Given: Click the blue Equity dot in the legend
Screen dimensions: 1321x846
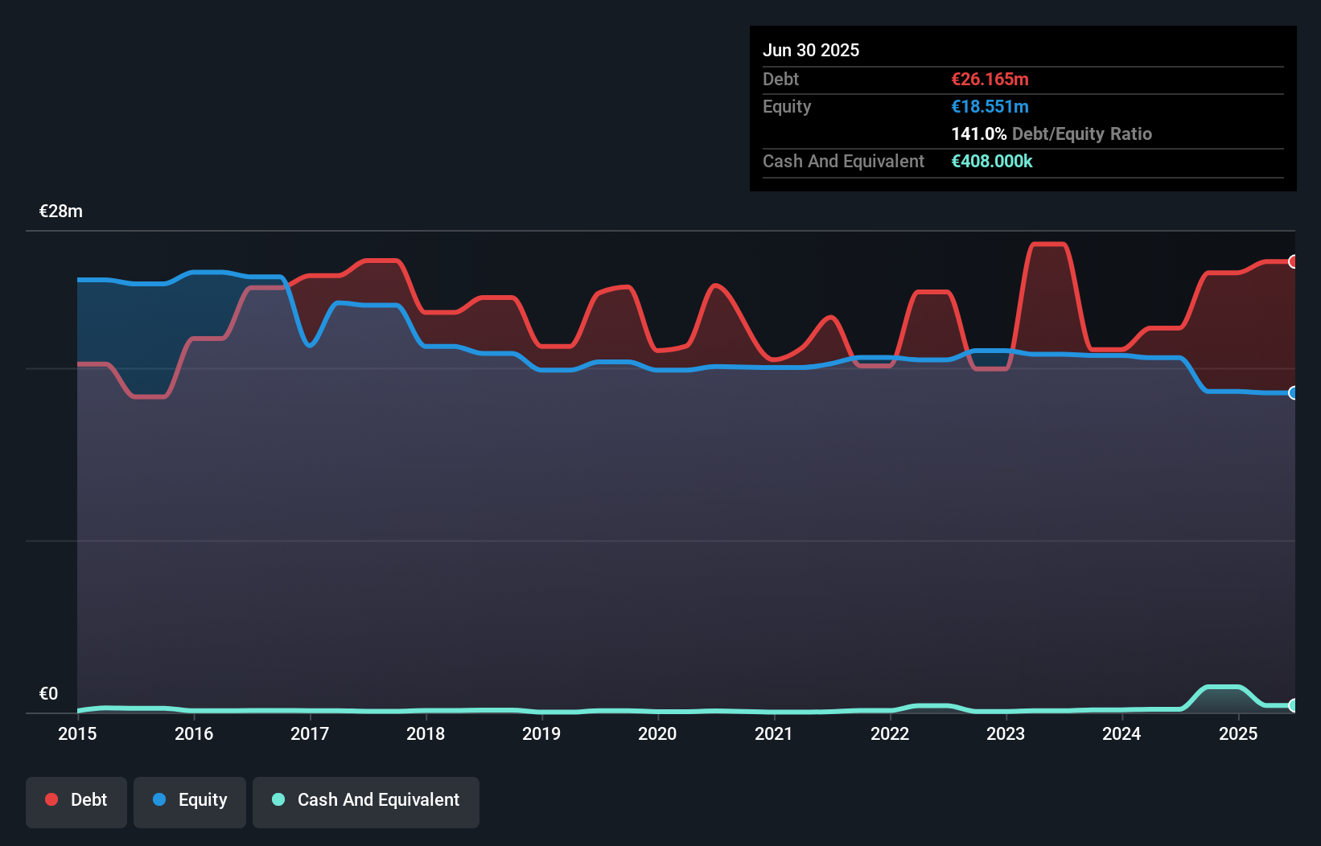Looking at the screenshot, I should pos(161,800).
